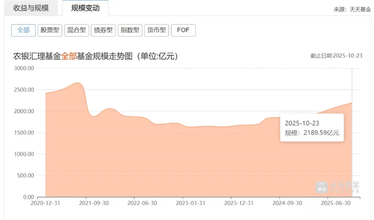Screen dimensions: 374x220
Task: Click the 2023-03-31 x-axis date
Action: click(x=190, y=203)
